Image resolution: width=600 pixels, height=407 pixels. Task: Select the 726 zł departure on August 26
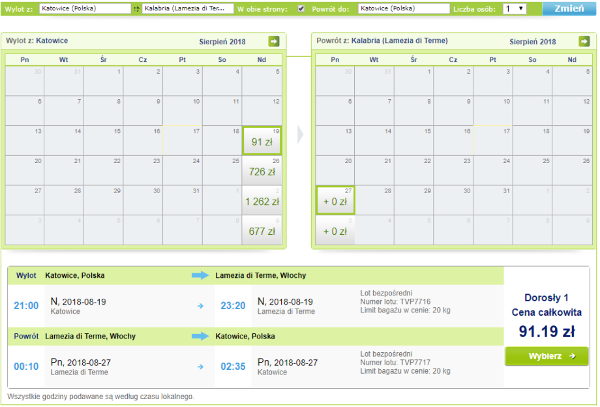point(262,171)
